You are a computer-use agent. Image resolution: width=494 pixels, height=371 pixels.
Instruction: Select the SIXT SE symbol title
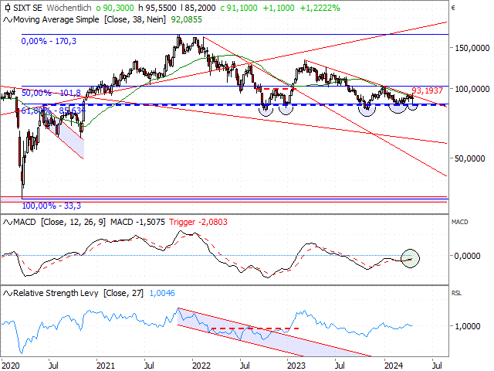pos(28,8)
